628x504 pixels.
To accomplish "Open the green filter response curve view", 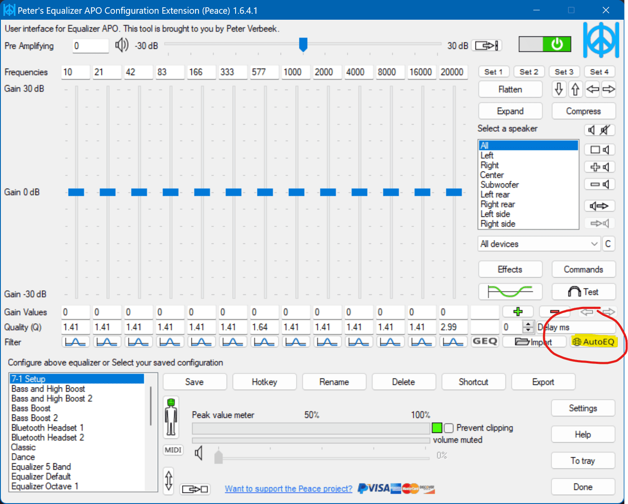I will [x=510, y=291].
